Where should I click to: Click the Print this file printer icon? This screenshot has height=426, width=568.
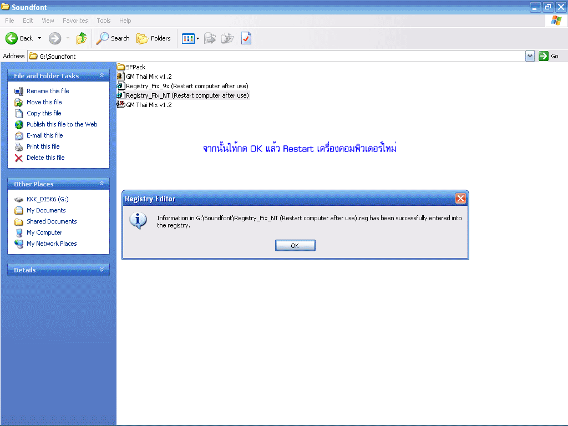tap(19, 146)
